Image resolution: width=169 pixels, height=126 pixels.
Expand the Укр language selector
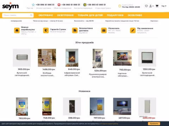pos(164,6)
